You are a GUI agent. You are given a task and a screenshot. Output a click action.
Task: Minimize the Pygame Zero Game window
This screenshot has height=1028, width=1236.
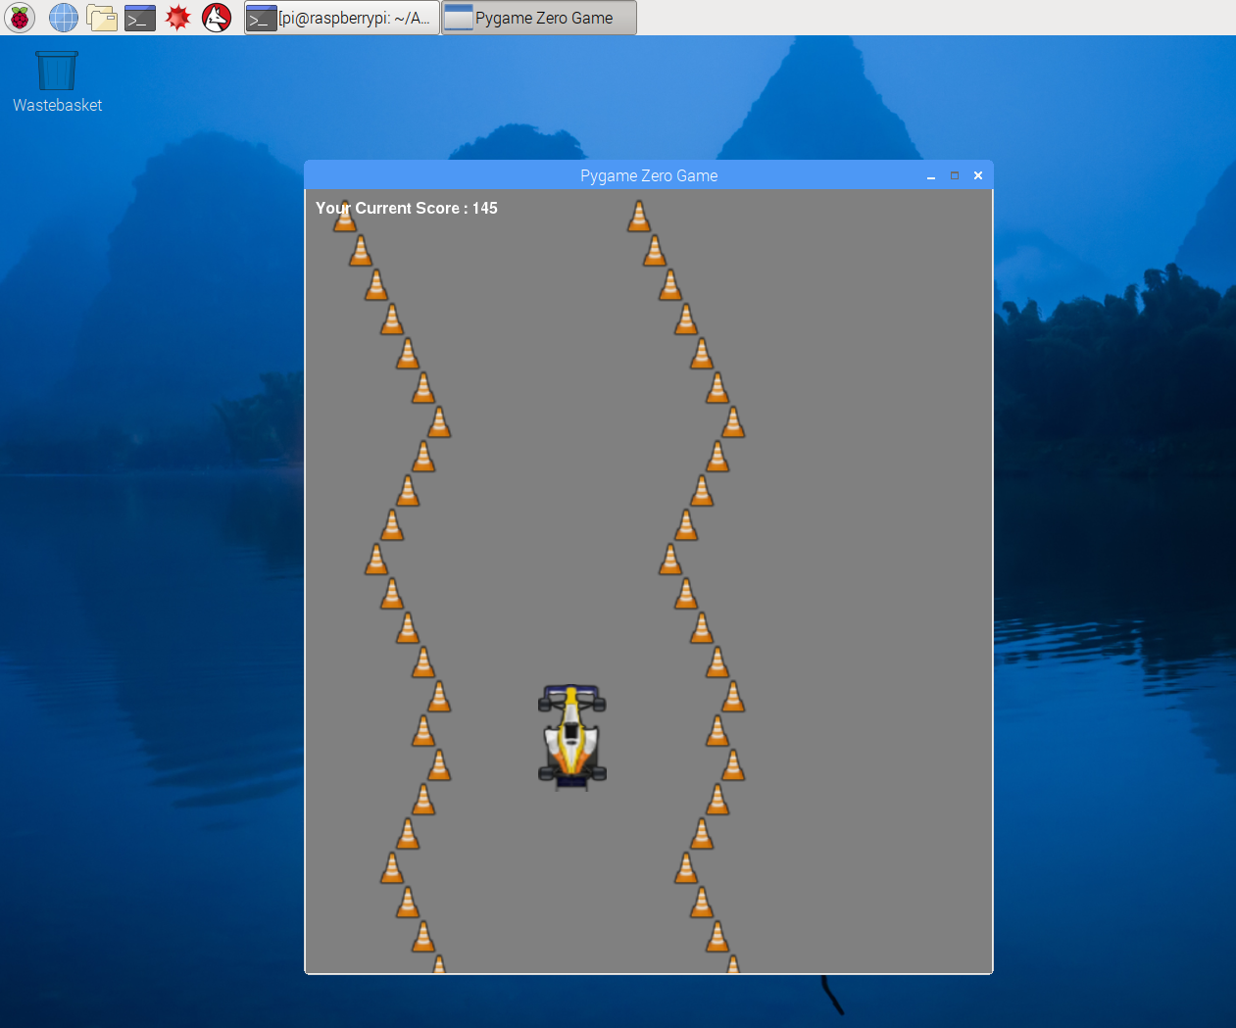tap(929, 176)
